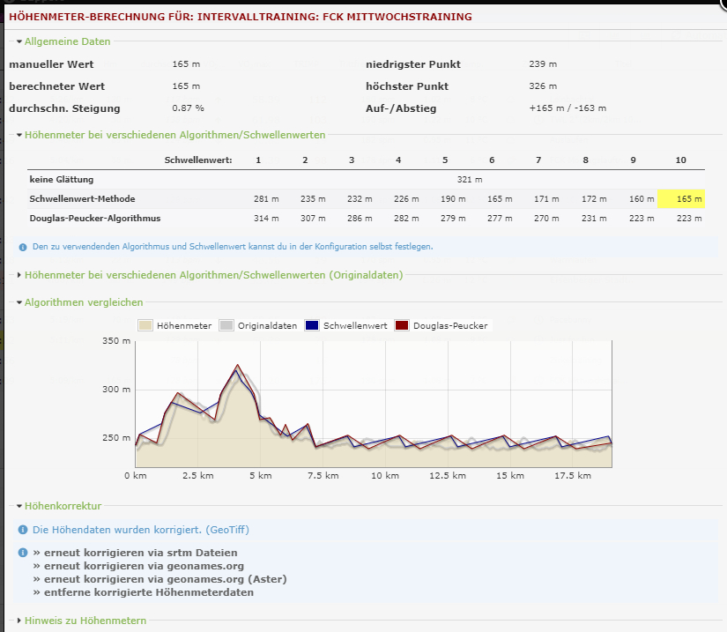The image size is (727, 632).
Task: Click the dark red Douglas-Peucker legend swatch
Action: coord(403,325)
